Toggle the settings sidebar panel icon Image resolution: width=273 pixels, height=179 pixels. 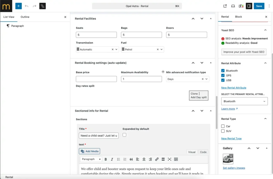pos(249,6)
